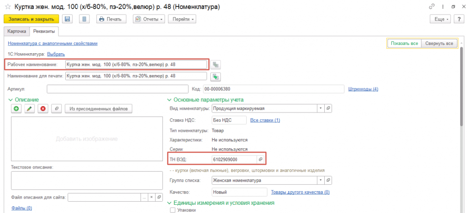Click green plus add image icon
Screen dimensions: 467x213
(x=16, y=108)
